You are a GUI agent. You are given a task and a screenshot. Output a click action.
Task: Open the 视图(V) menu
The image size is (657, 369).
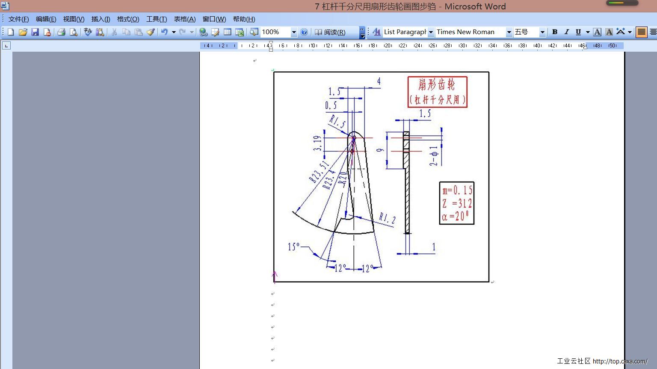point(74,19)
